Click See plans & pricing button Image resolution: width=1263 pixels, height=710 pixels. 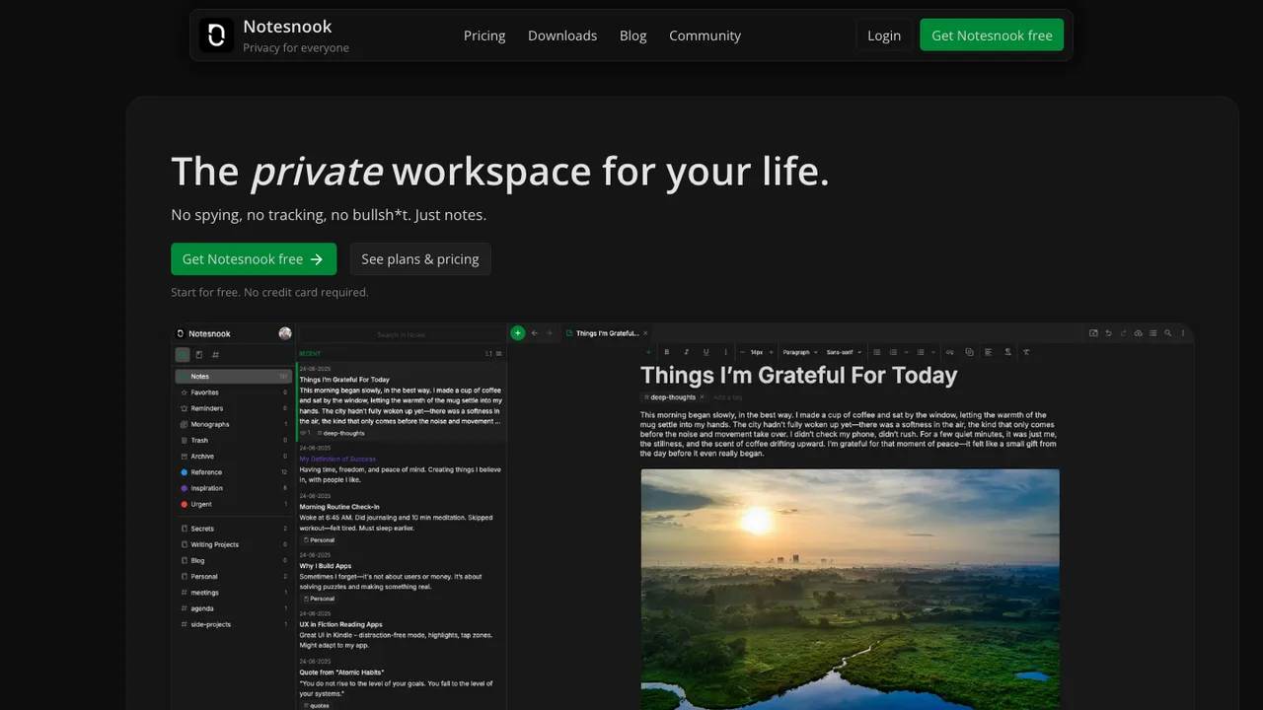pos(420,259)
